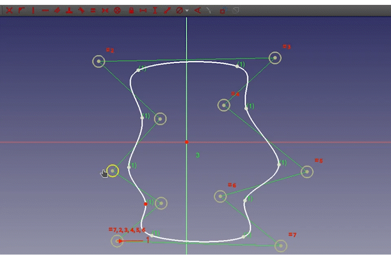This screenshot has width=391, height=260.
Task: Click the yellow highlighted control point
Action: click(x=112, y=171)
